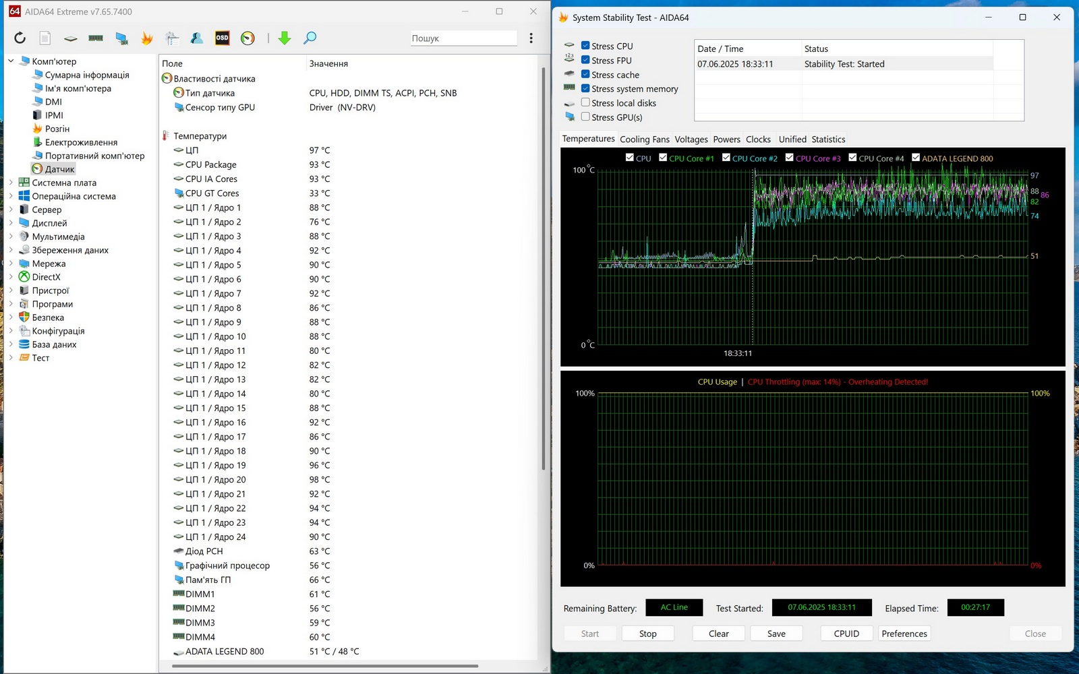Click the user profile toolbar icon
The image size is (1079, 674).
pyautogui.click(x=197, y=38)
